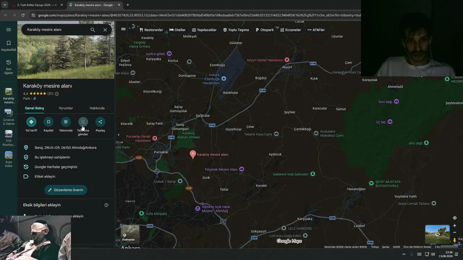Switch to the Genel Bakış tab
Viewport: 463px width, 260px height.
pyautogui.click(x=34, y=108)
